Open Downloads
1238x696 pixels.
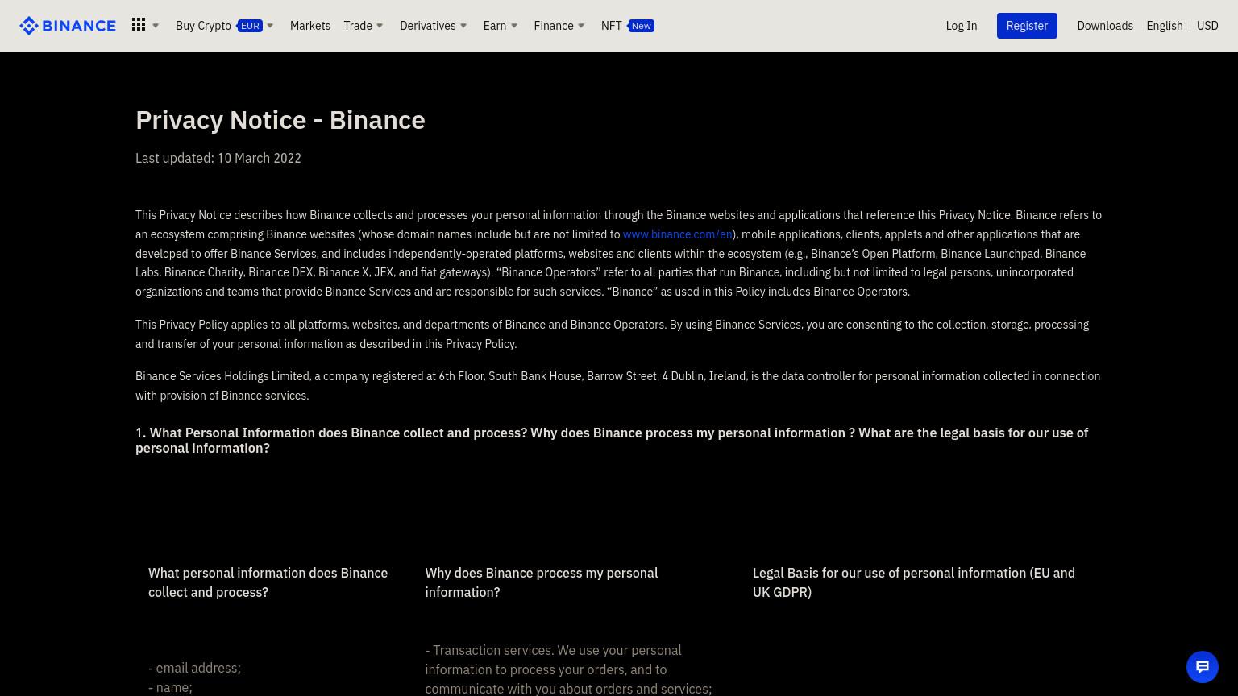1105,26
